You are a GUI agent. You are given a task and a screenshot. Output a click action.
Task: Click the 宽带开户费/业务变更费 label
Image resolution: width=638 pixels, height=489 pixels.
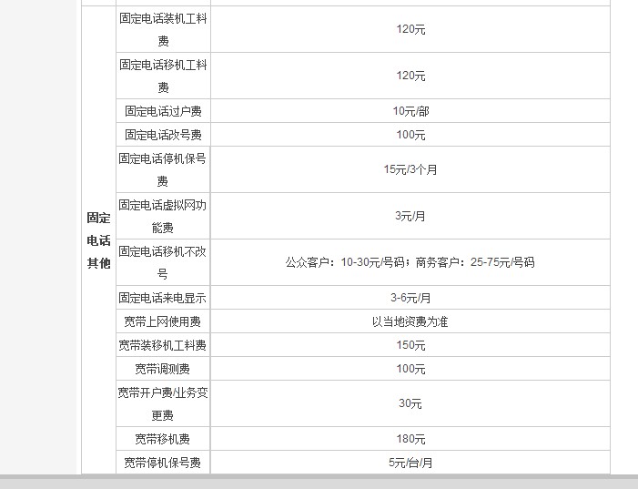[163, 403]
